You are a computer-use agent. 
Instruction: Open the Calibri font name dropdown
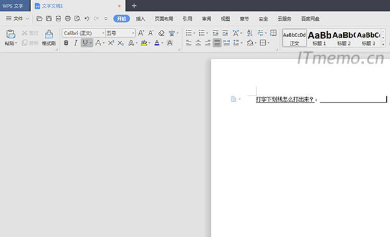[x=84, y=33]
